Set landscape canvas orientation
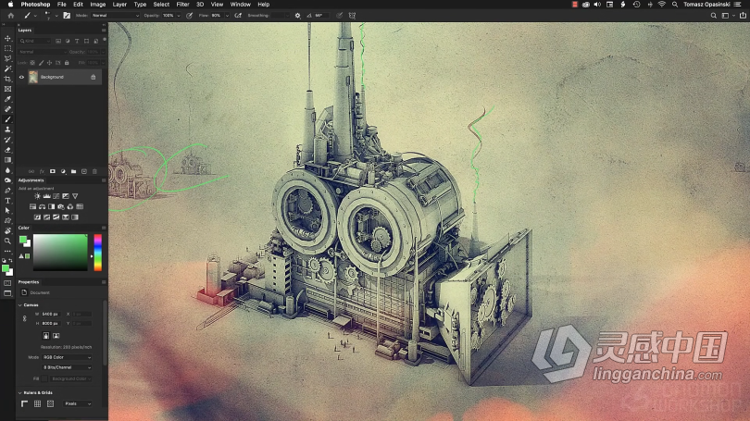The image size is (750, 421). coord(56,336)
